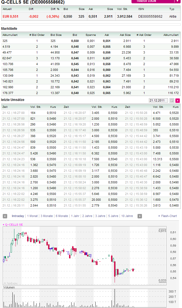
Task: Click trade volume 8.567
Action: (157, 194)
